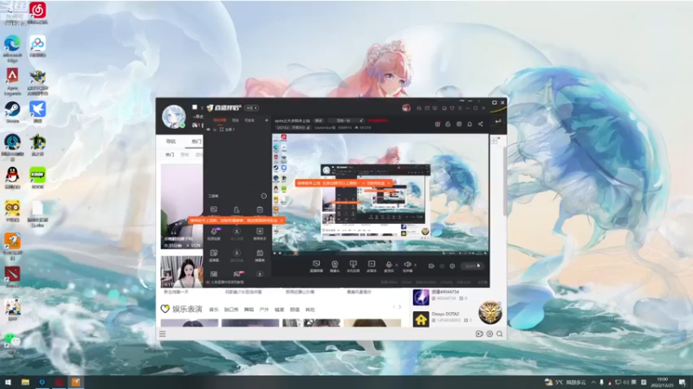Click the person icon in toolbox top row
The image size is (693, 389).
tap(236, 209)
